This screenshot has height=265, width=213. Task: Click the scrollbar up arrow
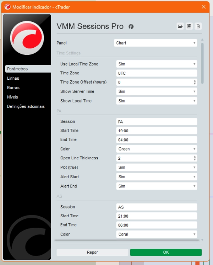202,39
